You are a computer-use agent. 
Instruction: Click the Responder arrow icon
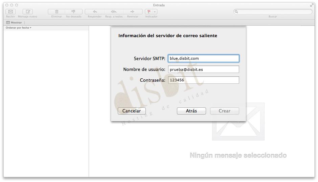click(94, 11)
